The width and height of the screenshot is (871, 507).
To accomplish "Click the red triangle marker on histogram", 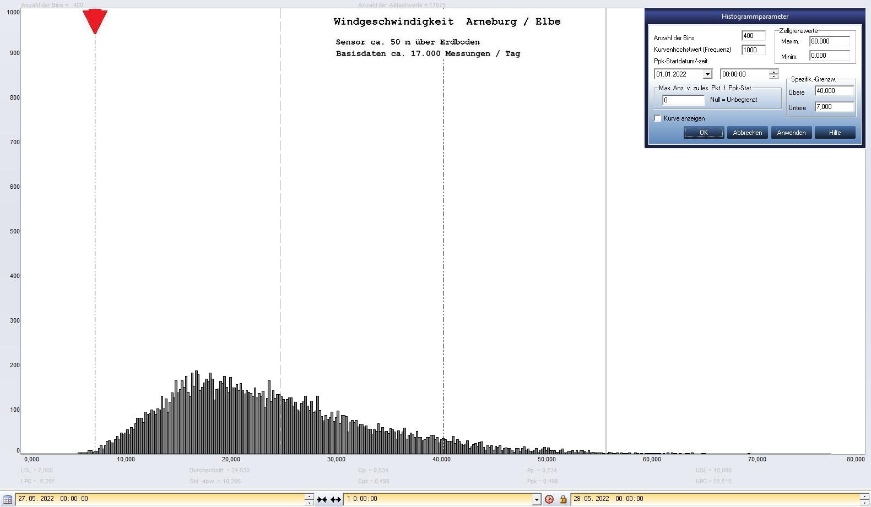I will coord(95,21).
